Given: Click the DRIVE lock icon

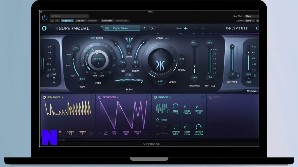Looking at the screenshot, I should point(129,53).
